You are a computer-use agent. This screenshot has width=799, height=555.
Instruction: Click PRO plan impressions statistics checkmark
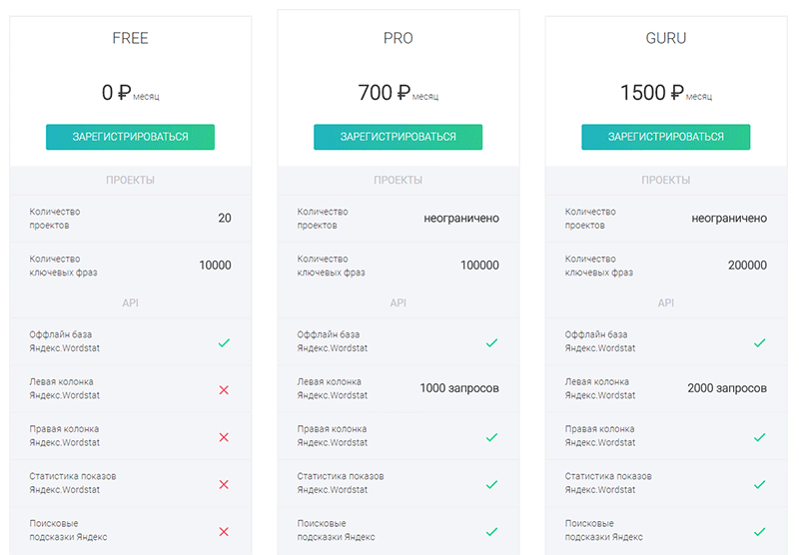coord(491,484)
